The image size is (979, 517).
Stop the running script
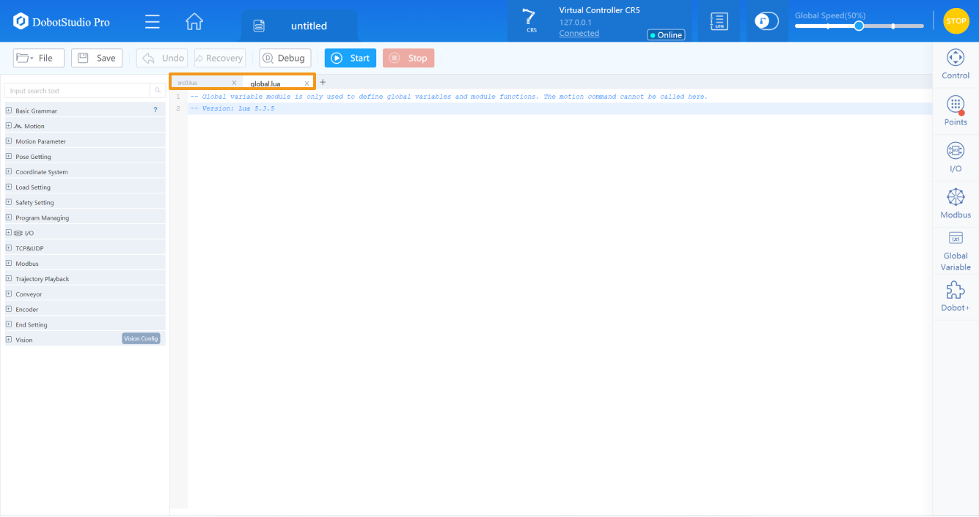click(408, 58)
